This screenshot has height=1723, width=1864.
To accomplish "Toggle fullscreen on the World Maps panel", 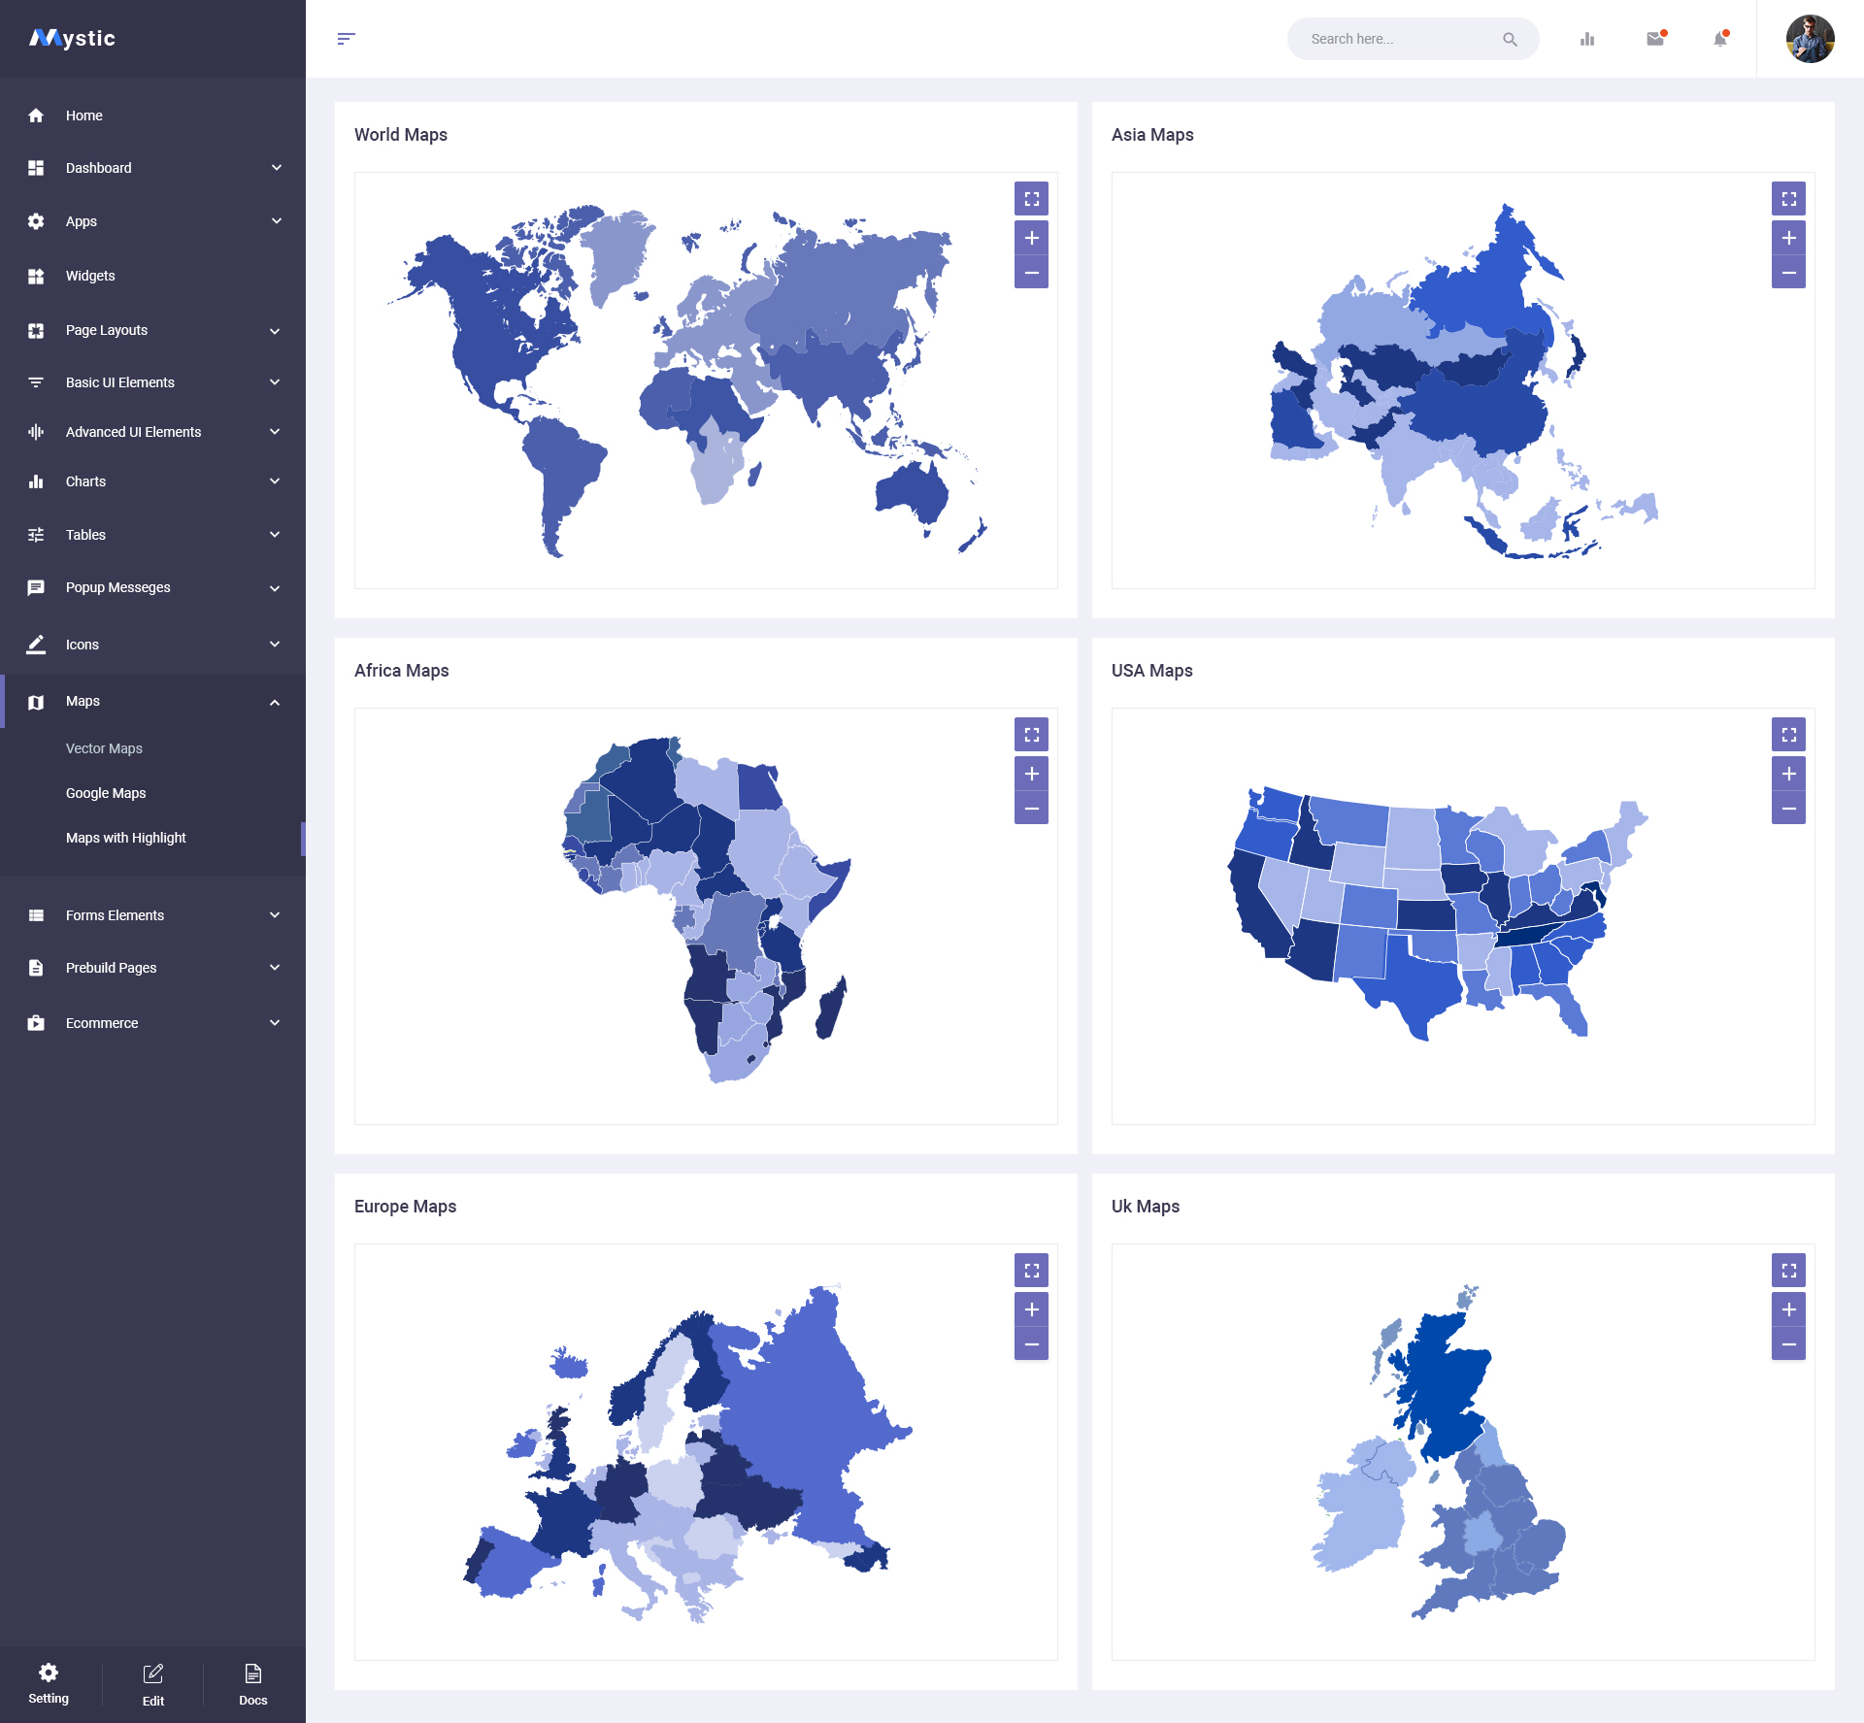I will click(1031, 199).
